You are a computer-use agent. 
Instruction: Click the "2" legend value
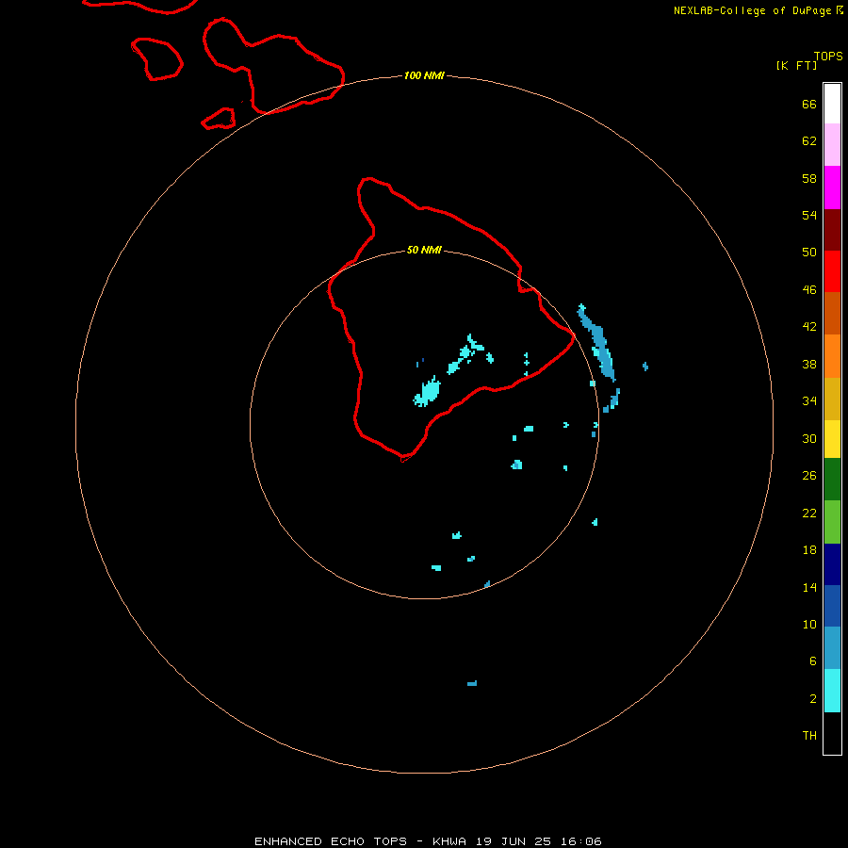(x=812, y=698)
